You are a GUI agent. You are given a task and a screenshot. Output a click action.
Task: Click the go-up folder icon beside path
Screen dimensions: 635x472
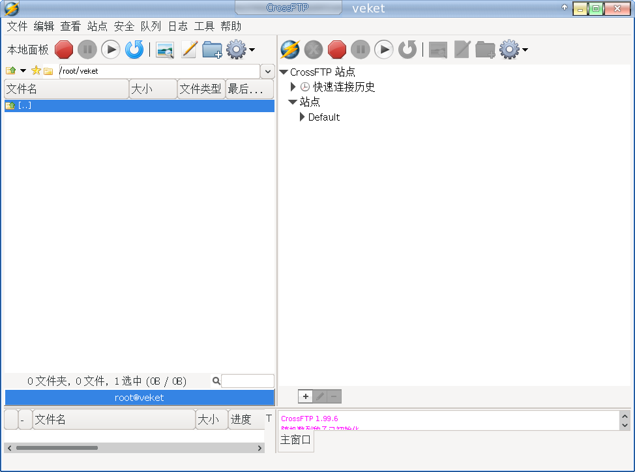(11, 71)
